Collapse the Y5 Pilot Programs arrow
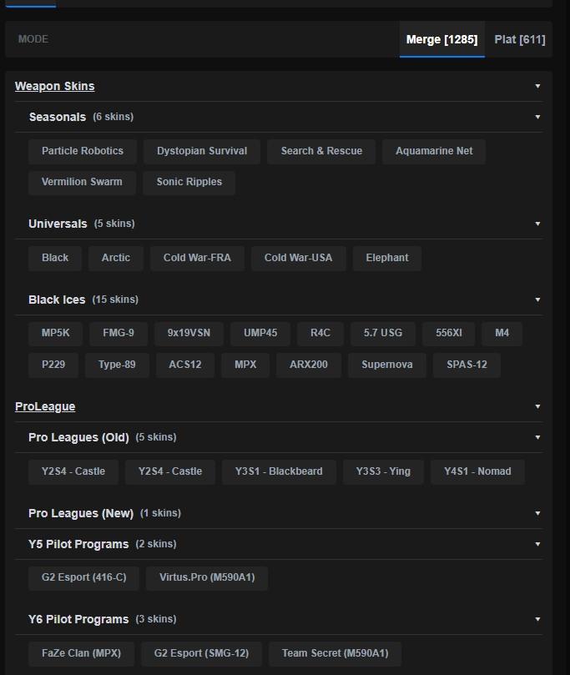The width and height of the screenshot is (570, 675). pos(537,544)
